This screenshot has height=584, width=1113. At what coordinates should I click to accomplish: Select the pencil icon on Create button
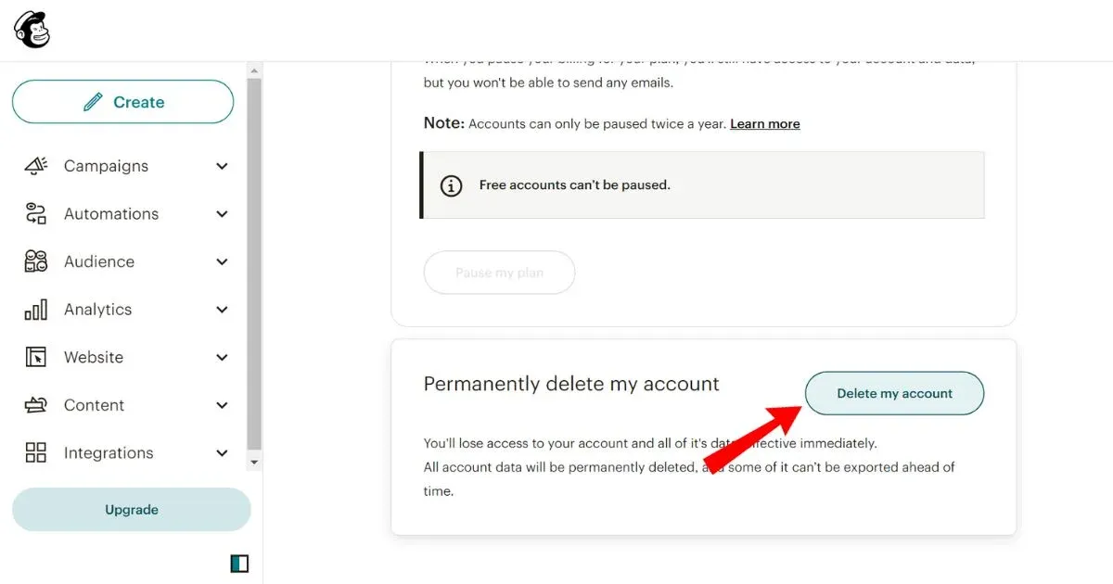coord(92,102)
